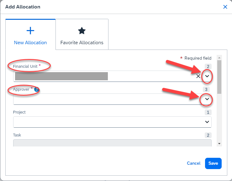Image resolution: width=232 pixels, height=181 pixels.
Task: Click the plus icon for New Allocation
Action: click(x=30, y=30)
